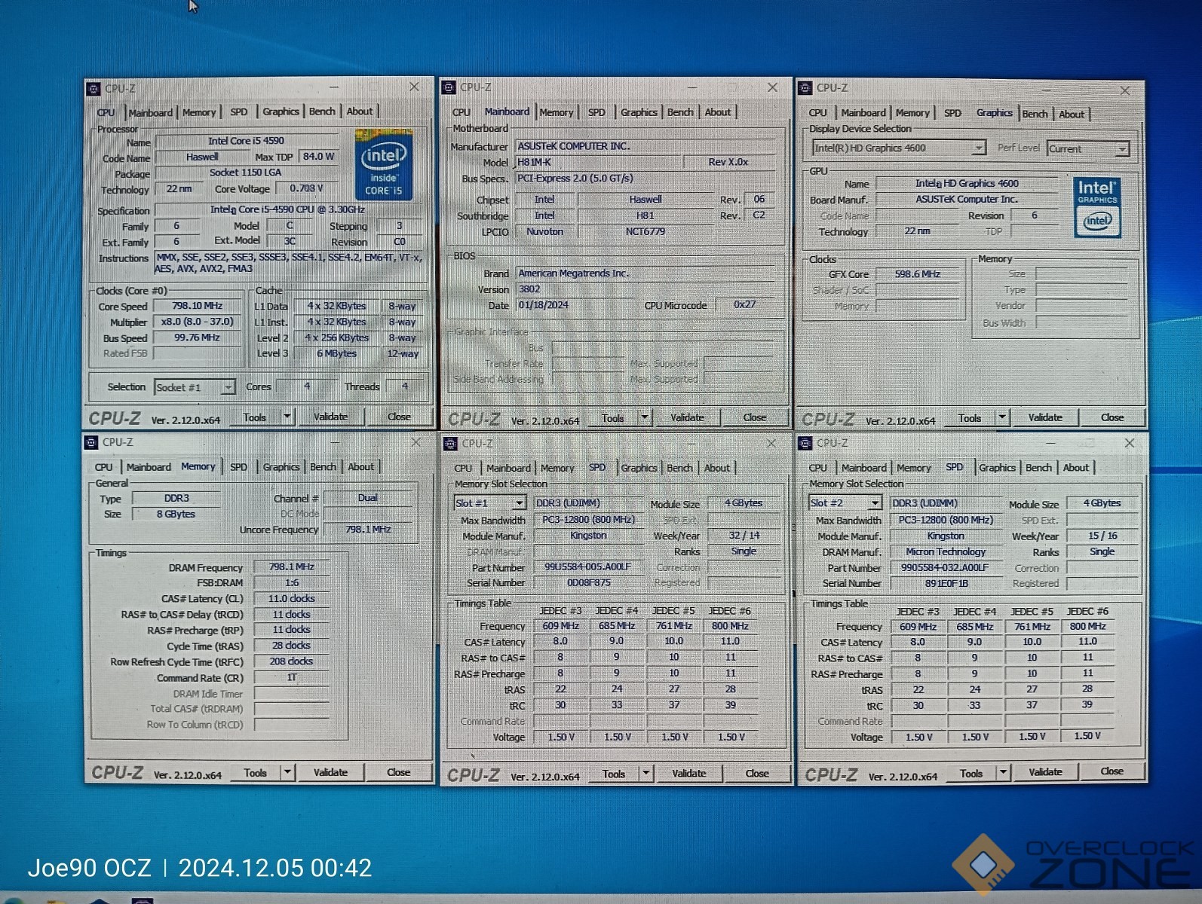Click Validate in SPD Slot #2 window
This screenshot has width=1202, height=904.
[1045, 772]
